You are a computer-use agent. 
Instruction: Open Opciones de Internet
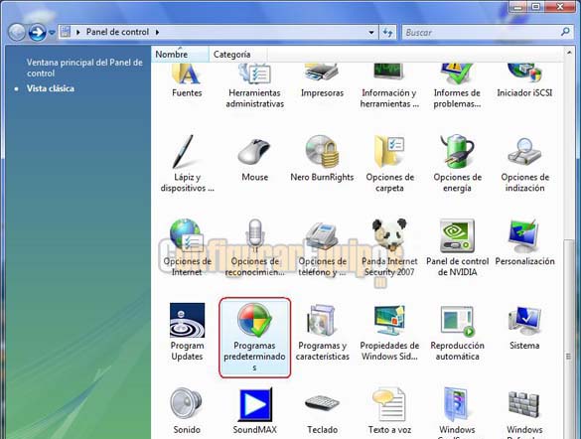coord(187,247)
